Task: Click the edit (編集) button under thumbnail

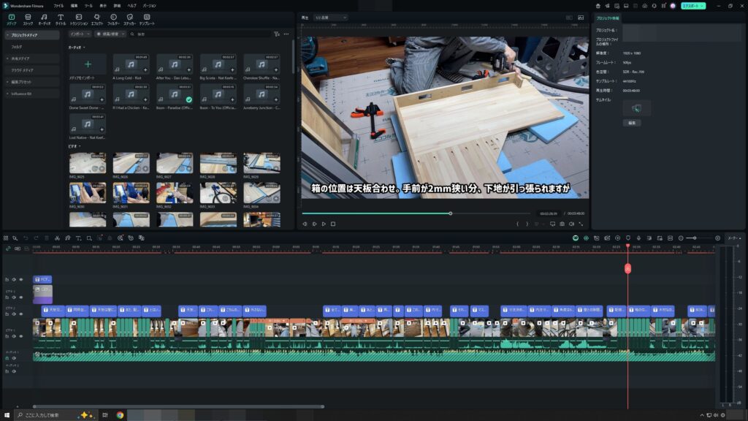Action: [x=632, y=123]
